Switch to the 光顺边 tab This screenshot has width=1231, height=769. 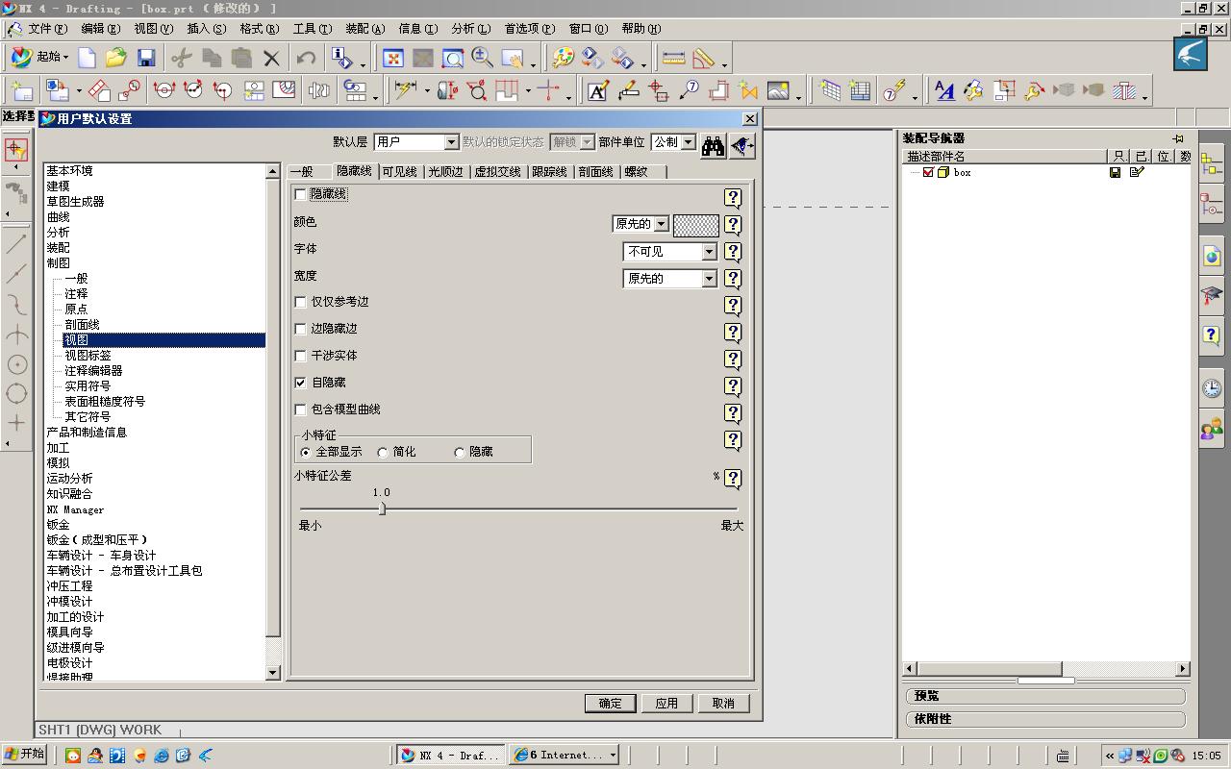445,171
